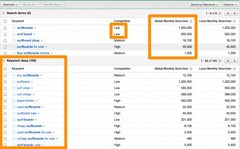Open the Columns dropdown
This screenshot has height=149, width=240.
[230, 5]
